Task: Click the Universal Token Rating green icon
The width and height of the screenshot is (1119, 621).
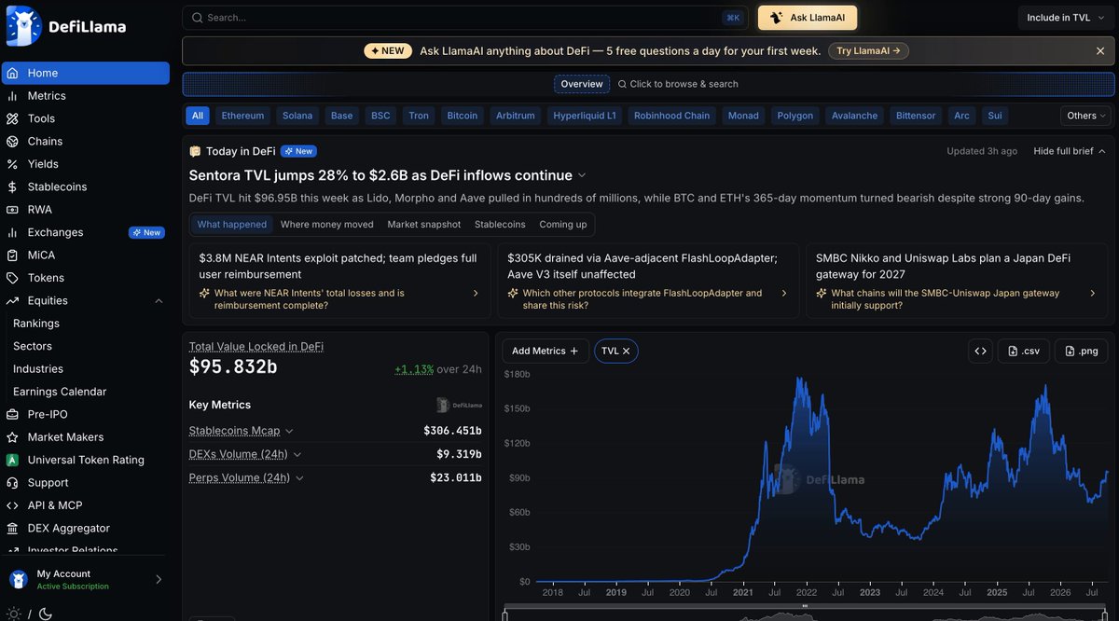Action: 12,460
